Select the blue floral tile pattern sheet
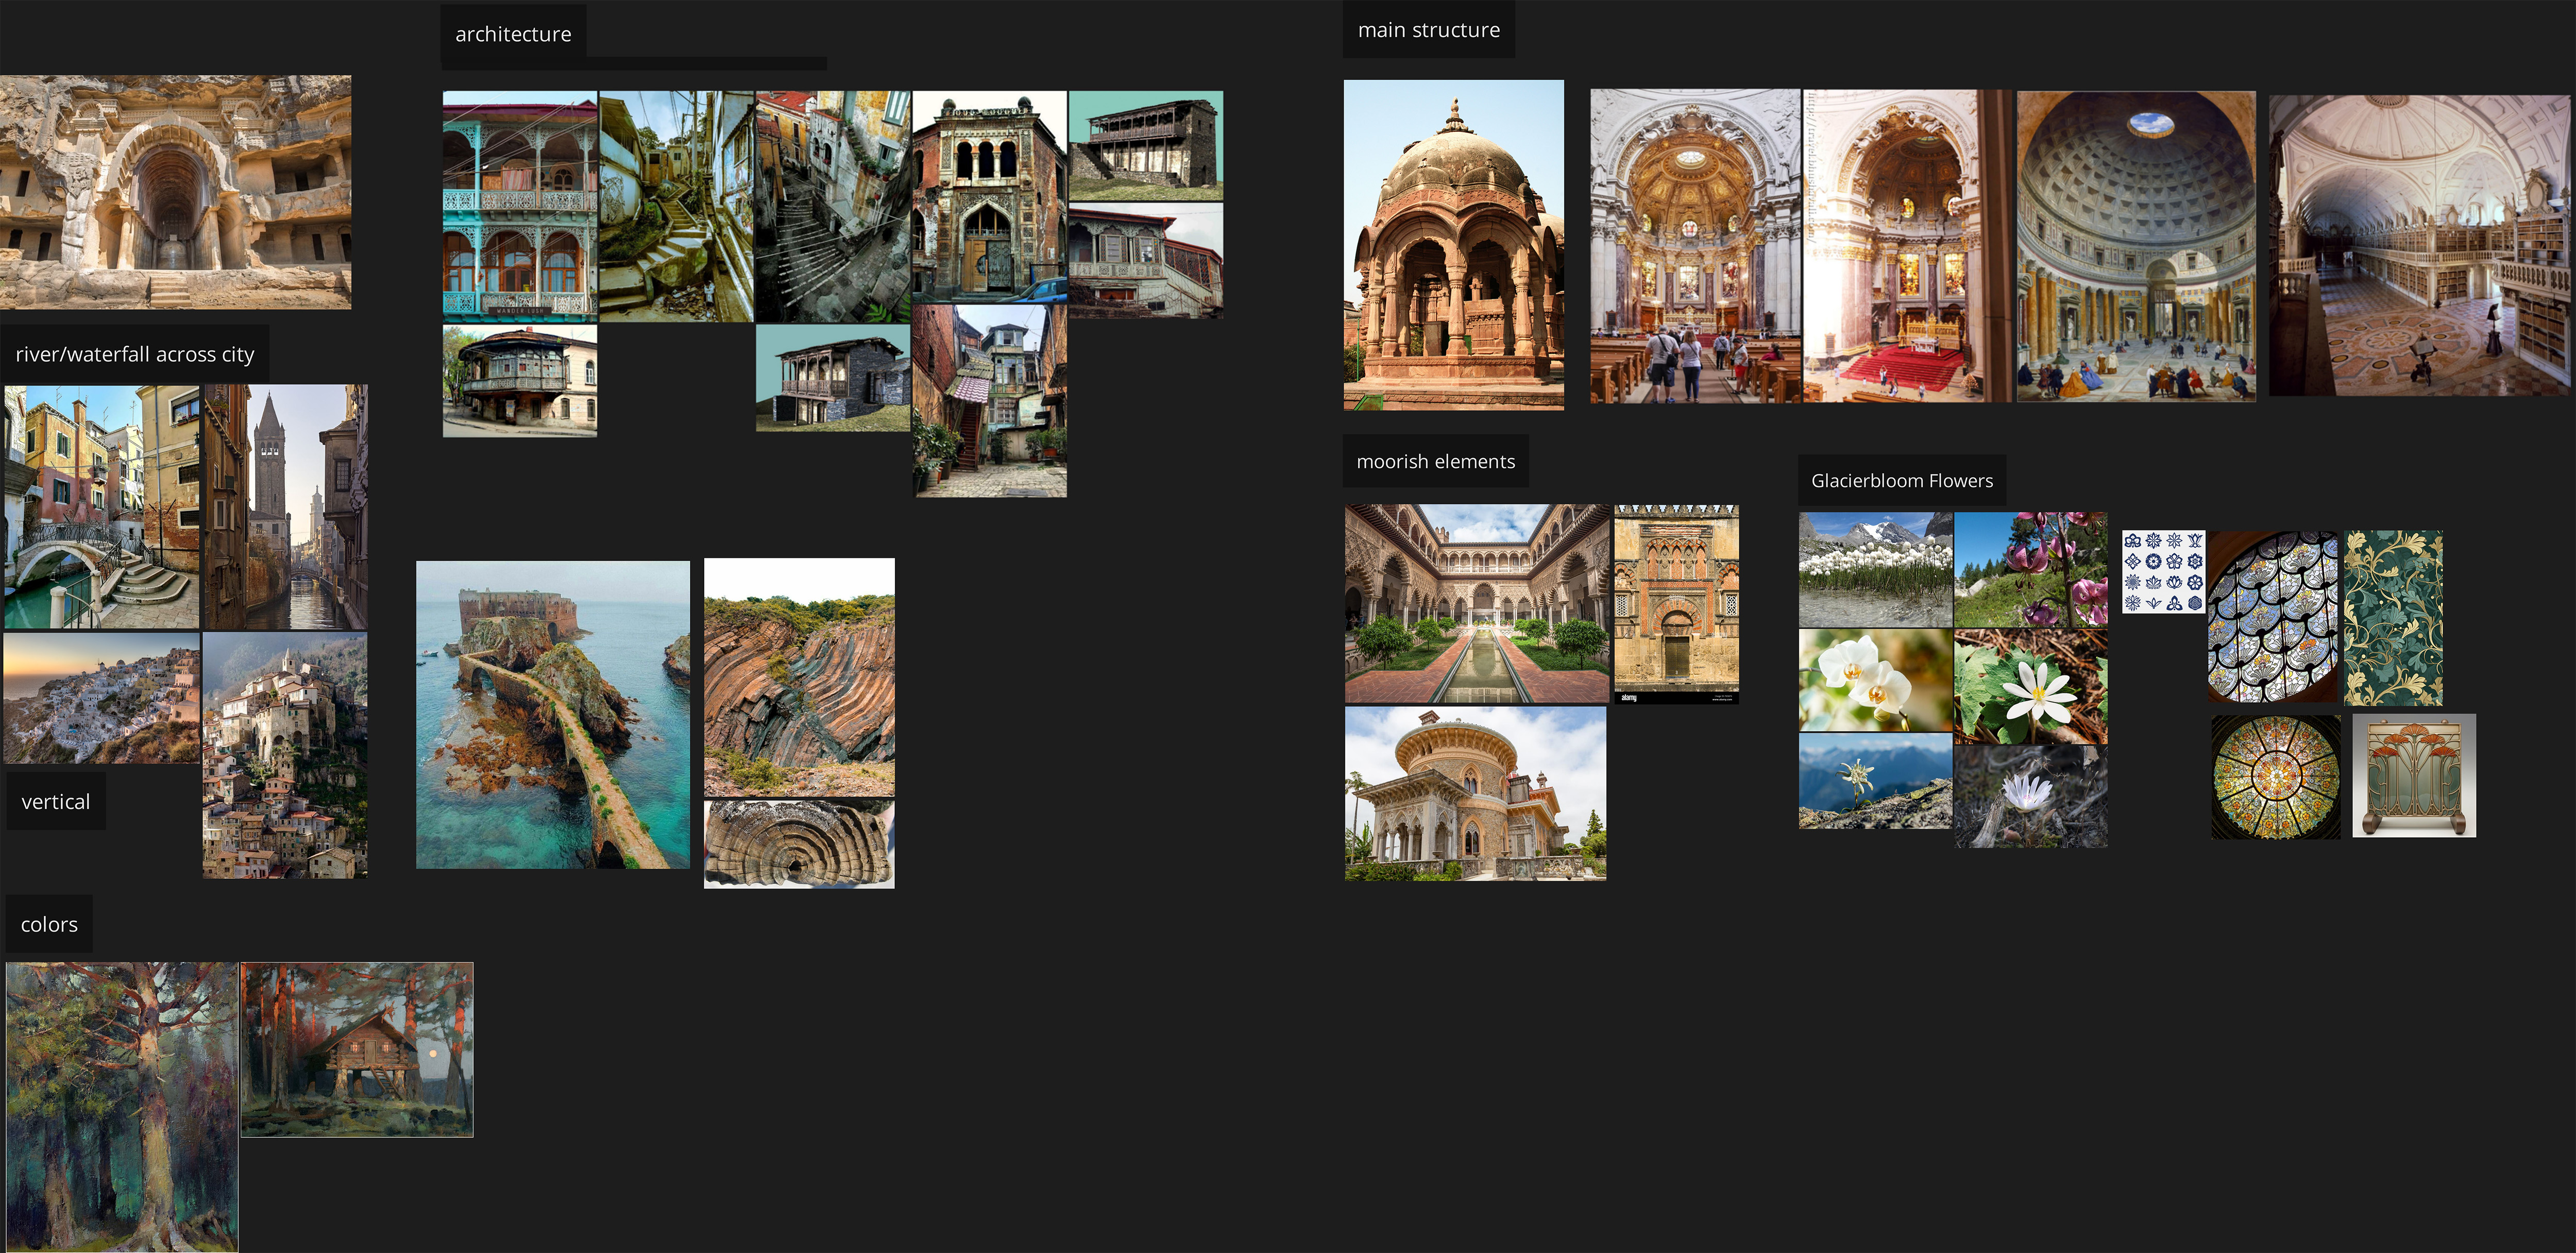The height and width of the screenshot is (1253, 2576). pyautogui.click(x=2164, y=572)
